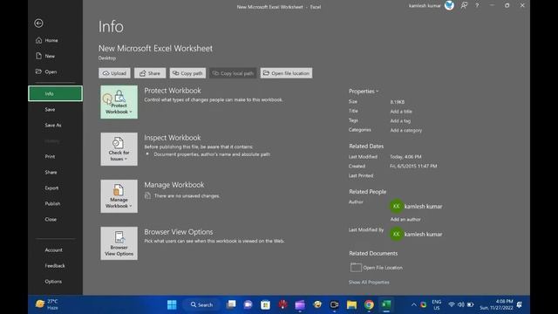Click the Wi-Fi network tray icon
Viewport: 558px width, 314px height.
pos(452,304)
